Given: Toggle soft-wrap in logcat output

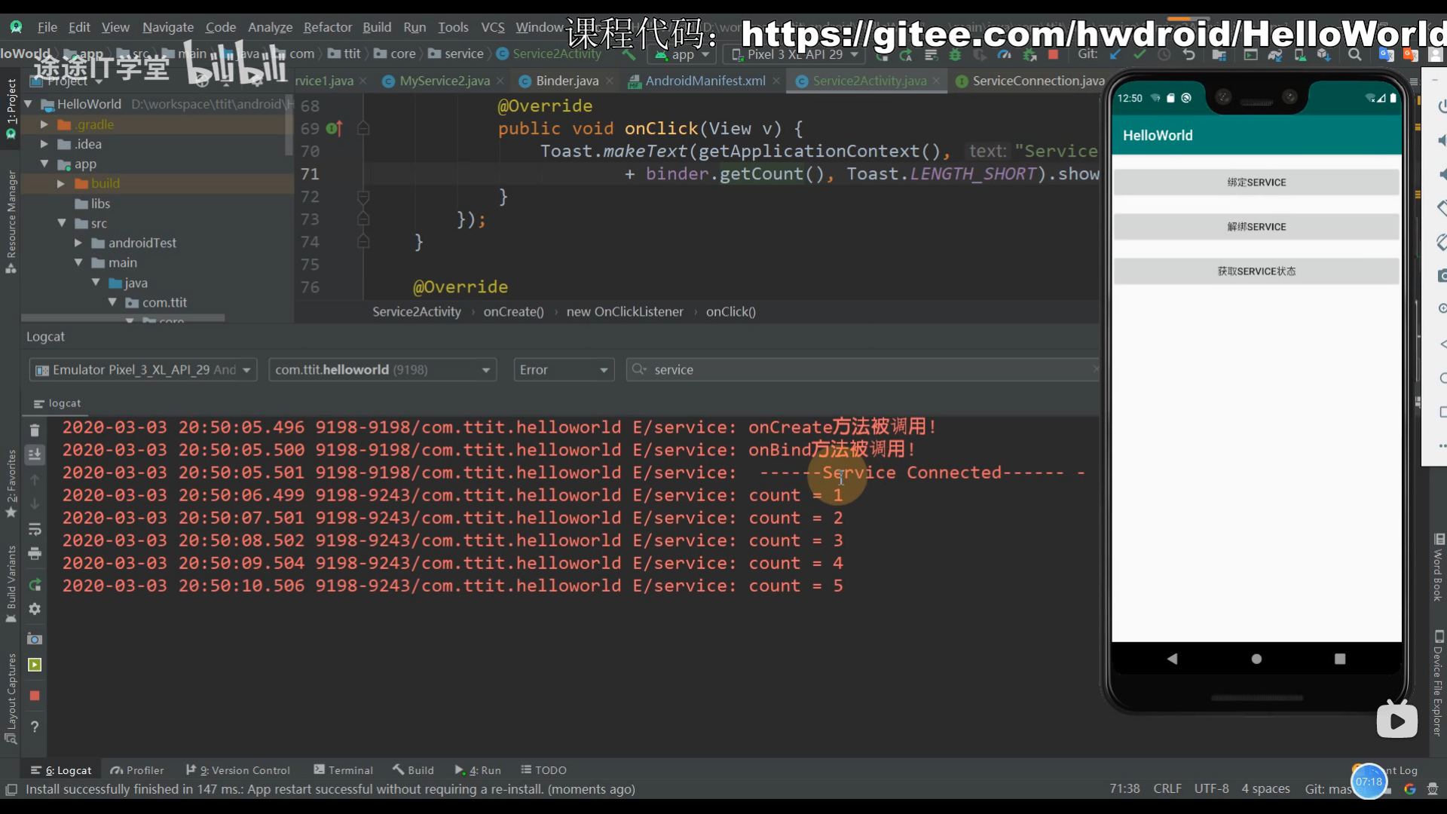Looking at the screenshot, I should pyautogui.click(x=35, y=529).
